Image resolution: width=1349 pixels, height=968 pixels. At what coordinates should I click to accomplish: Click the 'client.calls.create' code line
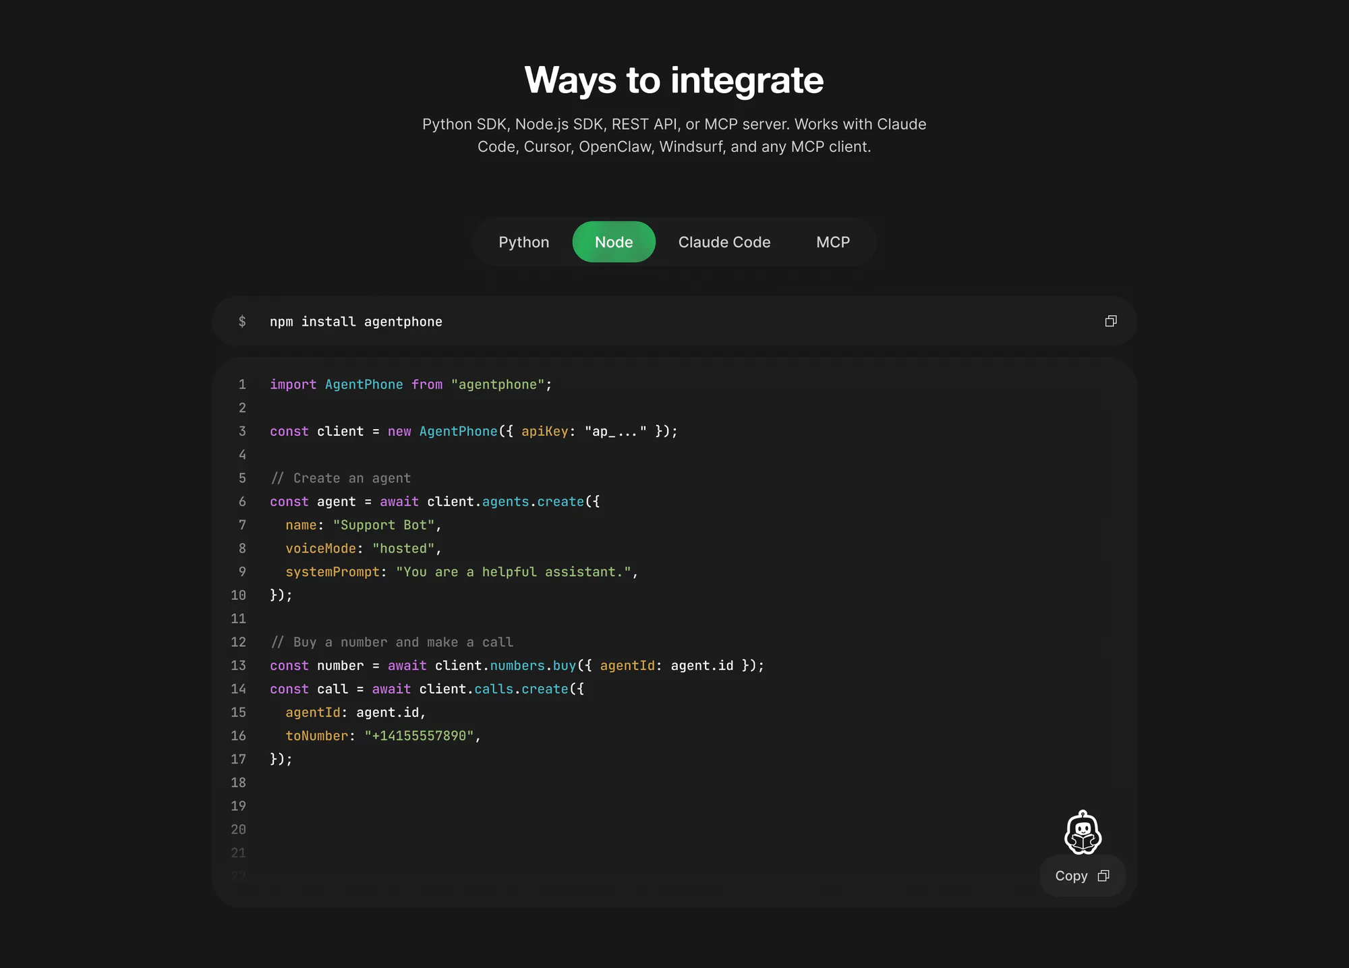pyautogui.click(x=427, y=689)
